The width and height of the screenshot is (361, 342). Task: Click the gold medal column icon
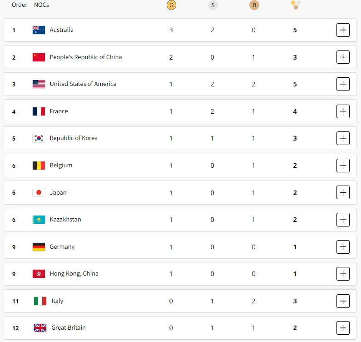pyautogui.click(x=171, y=5)
